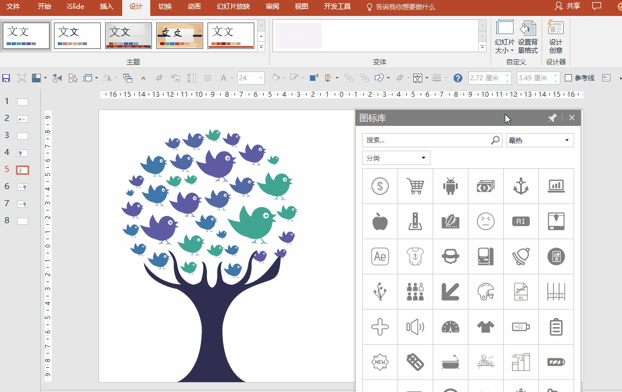Choose the Ae icon
622x392 pixels.
380,256
